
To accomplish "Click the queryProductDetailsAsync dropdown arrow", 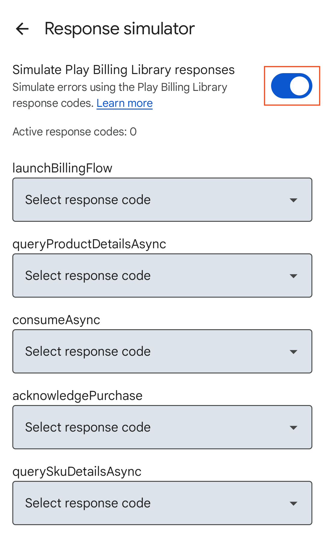I will (x=294, y=276).
